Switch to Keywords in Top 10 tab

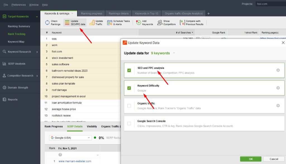[x=146, y=13]
